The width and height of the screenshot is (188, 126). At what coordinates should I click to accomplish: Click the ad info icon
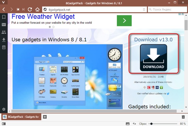point(180,14)
